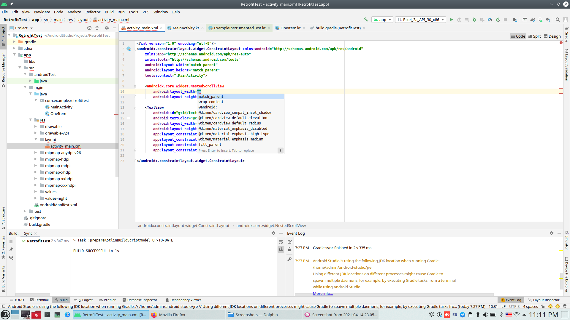Click the More info... link in Event Log
The image size is (570, 320).
[323, 293]
